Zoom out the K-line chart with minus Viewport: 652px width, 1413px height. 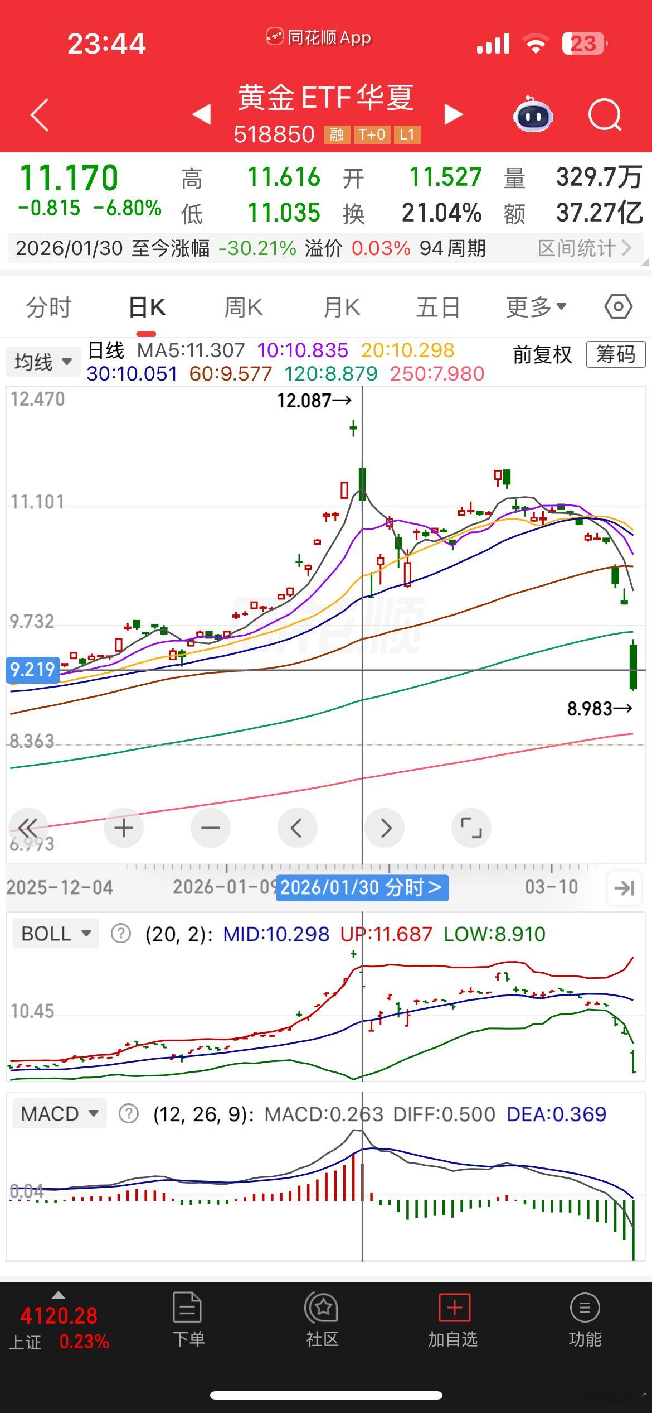pyautogui.click(x=211, y=828)
